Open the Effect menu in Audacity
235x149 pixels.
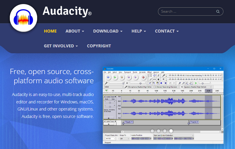pyautogui.click(x=149, y=72)
